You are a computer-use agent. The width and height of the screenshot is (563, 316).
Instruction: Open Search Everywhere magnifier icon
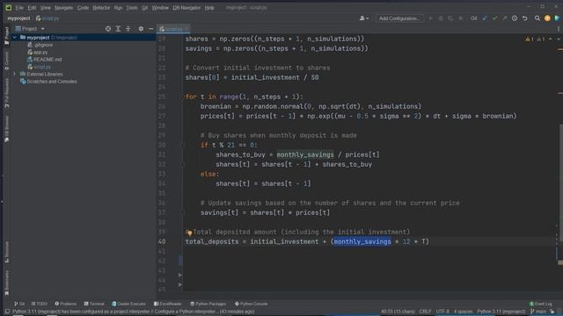[x=537, y=18]
